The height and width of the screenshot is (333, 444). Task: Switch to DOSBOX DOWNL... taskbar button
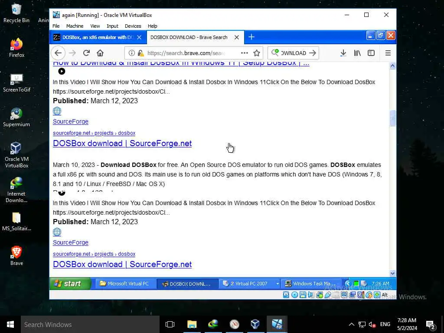pyautogui.click(x=187, y=284)
